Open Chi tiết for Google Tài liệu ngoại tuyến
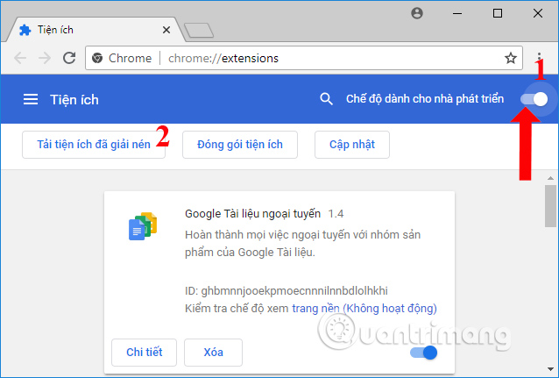This screenshot has width=559, height=378. pyautogui.click(x=144, y=353)
